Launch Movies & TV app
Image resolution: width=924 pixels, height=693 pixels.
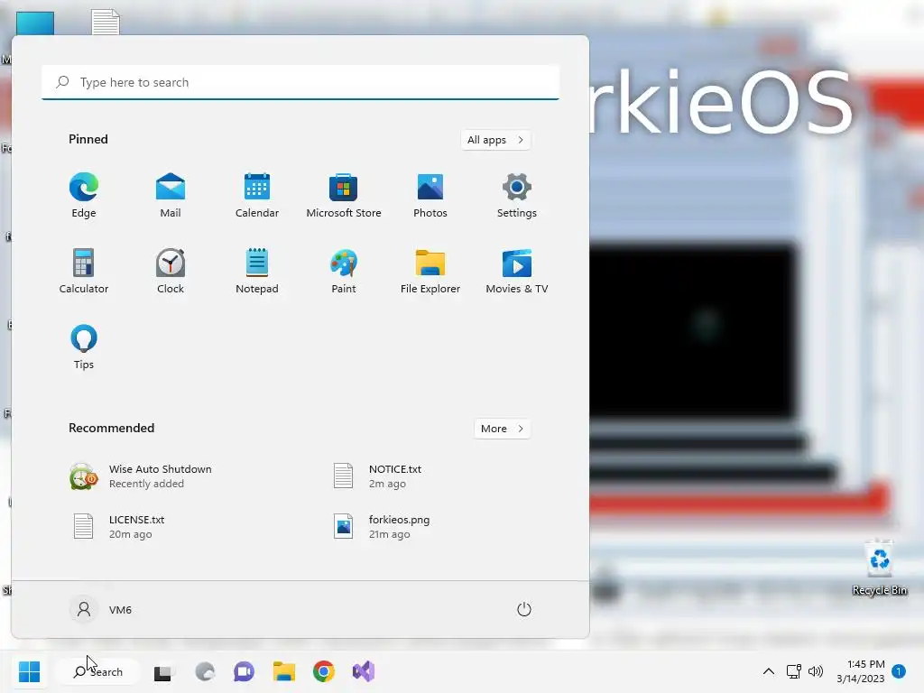[x=517, y=271]
